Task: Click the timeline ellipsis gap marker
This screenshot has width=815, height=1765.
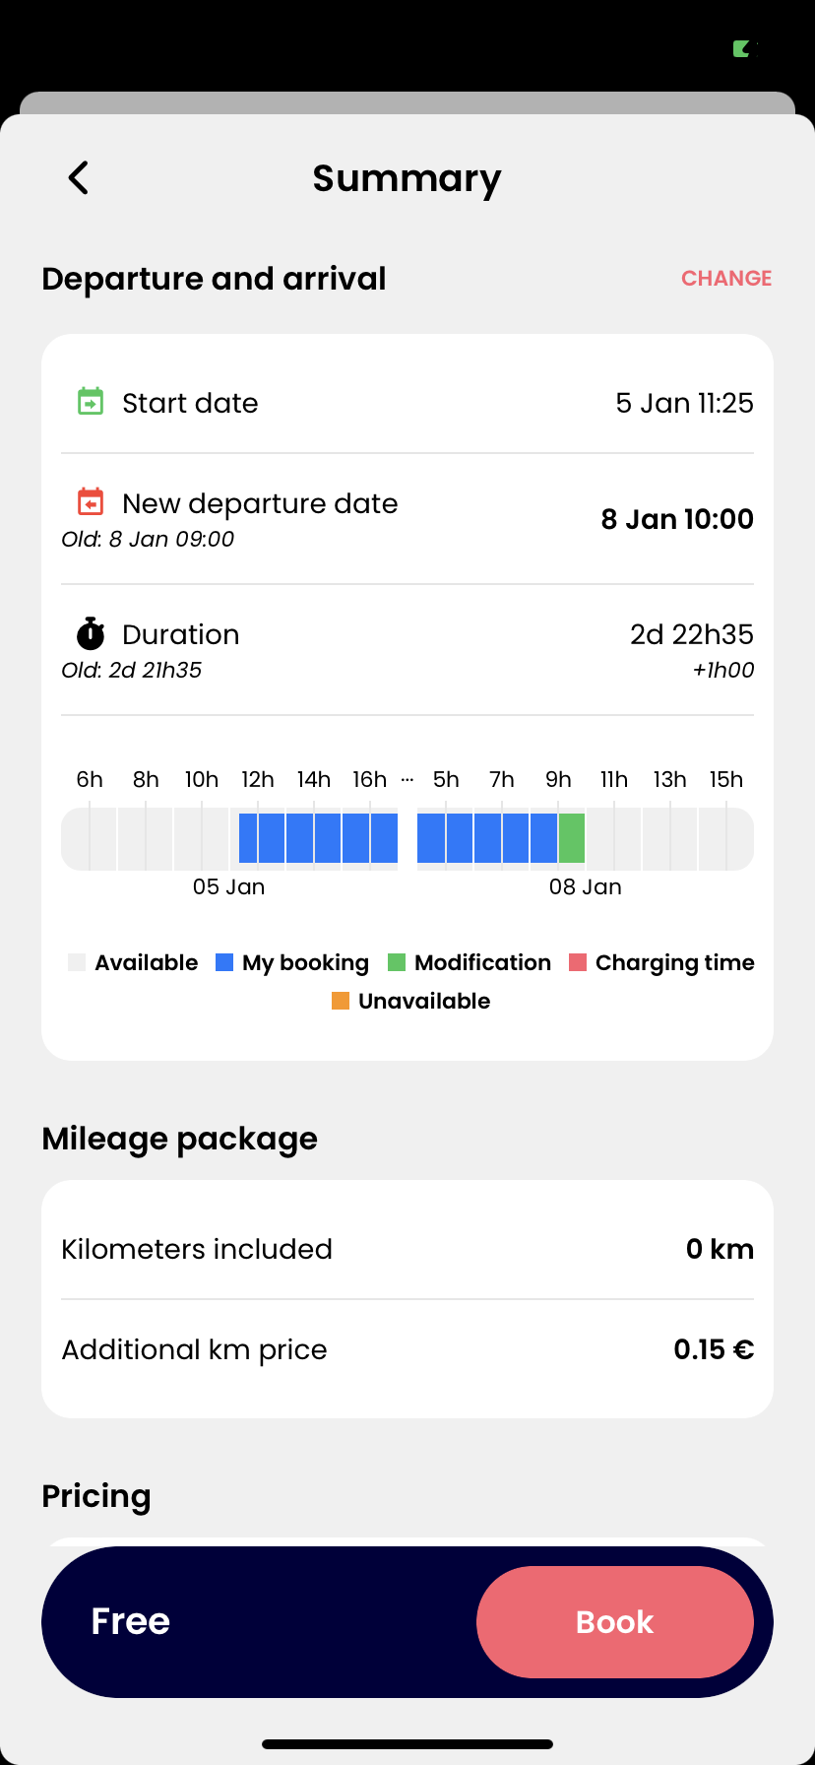Action: click(407, 779)
